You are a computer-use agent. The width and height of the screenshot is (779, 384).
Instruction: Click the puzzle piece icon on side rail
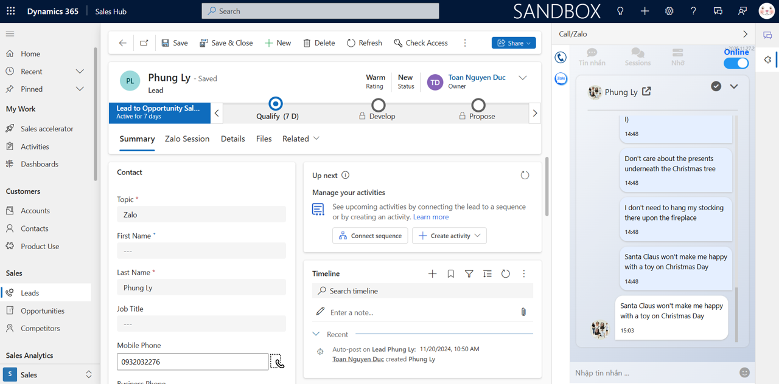(x=767, y=60)
